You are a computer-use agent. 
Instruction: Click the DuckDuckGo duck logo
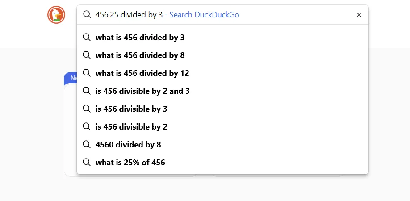[x=56, y=15]
